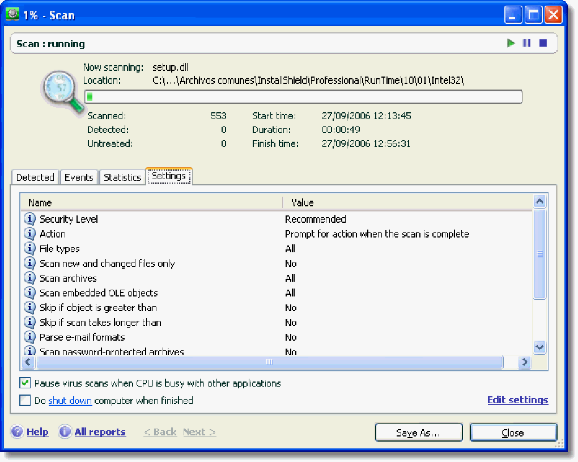Click the Name column header

click(151, 202)
